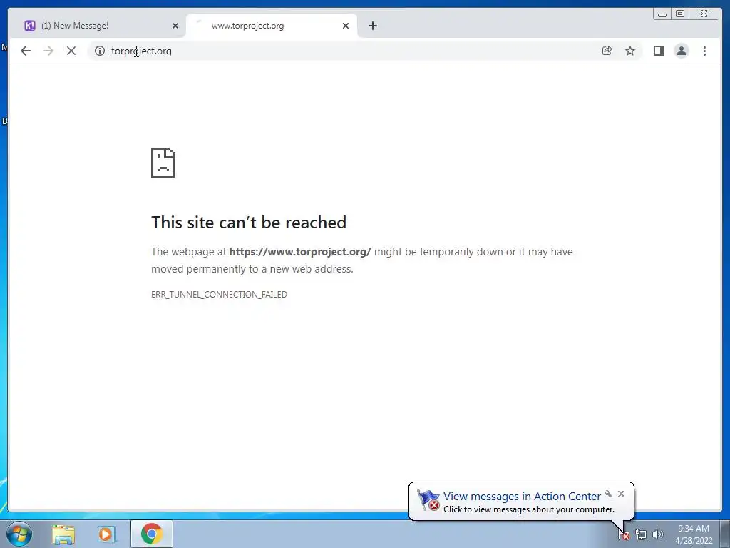Click the Show desktop button
The height and width of the screenshot is (548, 730).
click(x=725, y=534)
